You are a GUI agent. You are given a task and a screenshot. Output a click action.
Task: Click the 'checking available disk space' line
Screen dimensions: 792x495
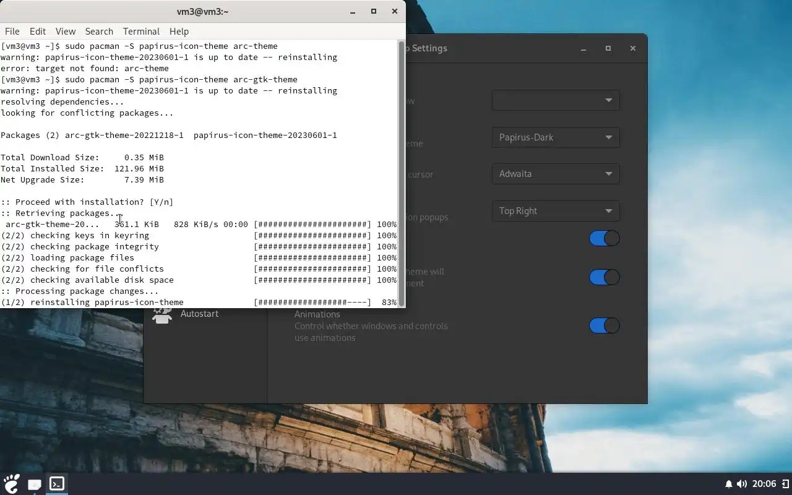(x=199, y=280)
